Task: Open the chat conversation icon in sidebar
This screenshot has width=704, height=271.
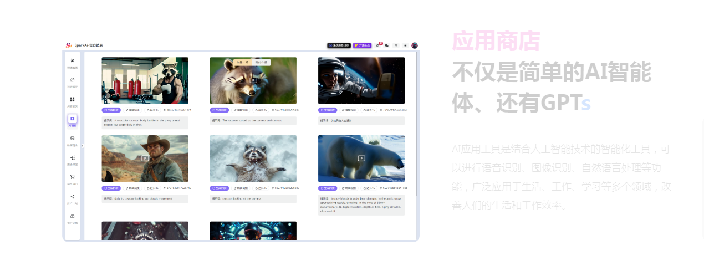Action: point(72,80)
